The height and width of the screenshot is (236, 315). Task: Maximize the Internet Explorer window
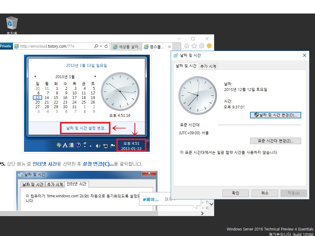193,39
